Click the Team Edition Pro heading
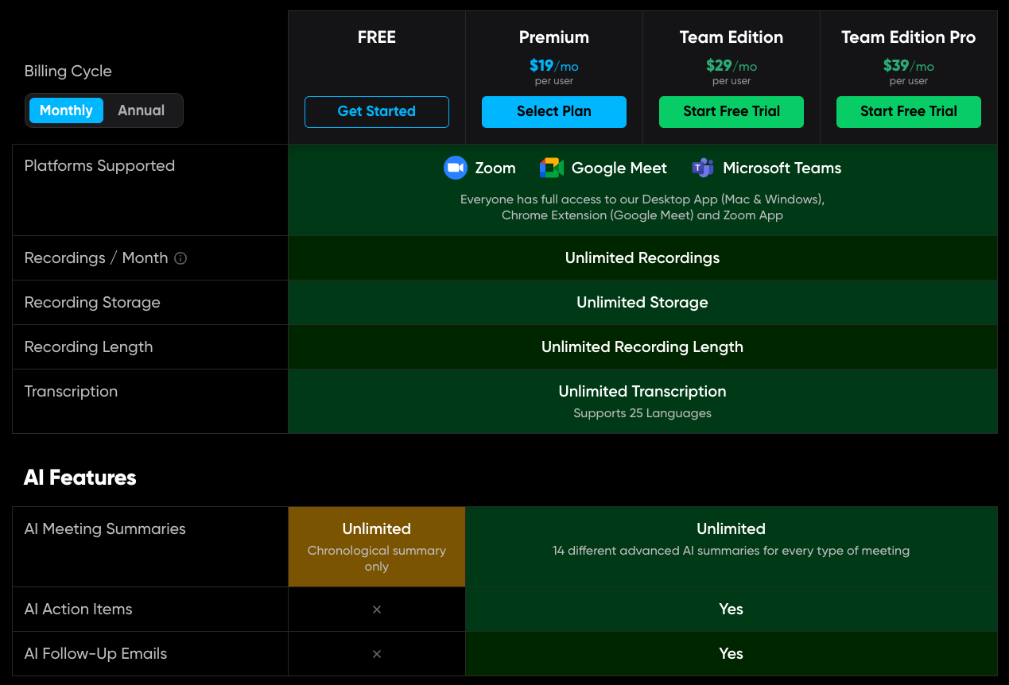This screenshot has width=1009, height=685. [908, 37]
